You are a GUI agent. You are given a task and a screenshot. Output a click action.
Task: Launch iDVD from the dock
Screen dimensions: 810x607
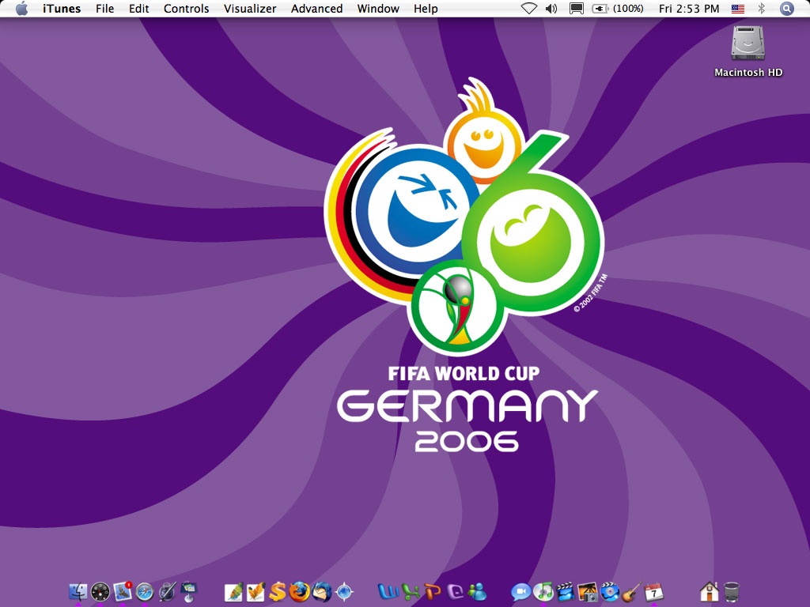pyautogui.click(x=610, y=591)
